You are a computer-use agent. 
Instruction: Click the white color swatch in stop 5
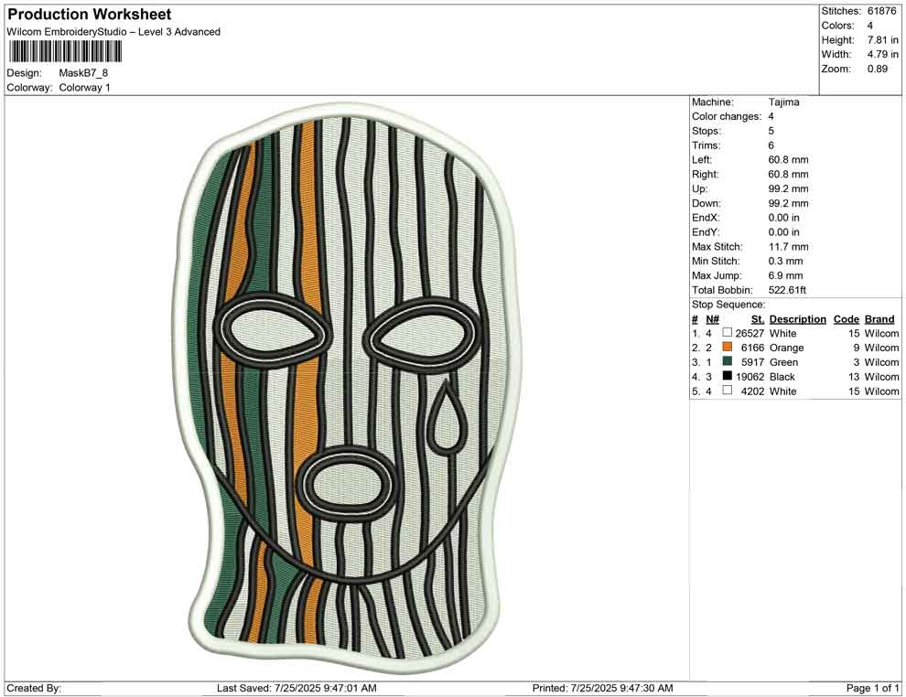[727, 391]
